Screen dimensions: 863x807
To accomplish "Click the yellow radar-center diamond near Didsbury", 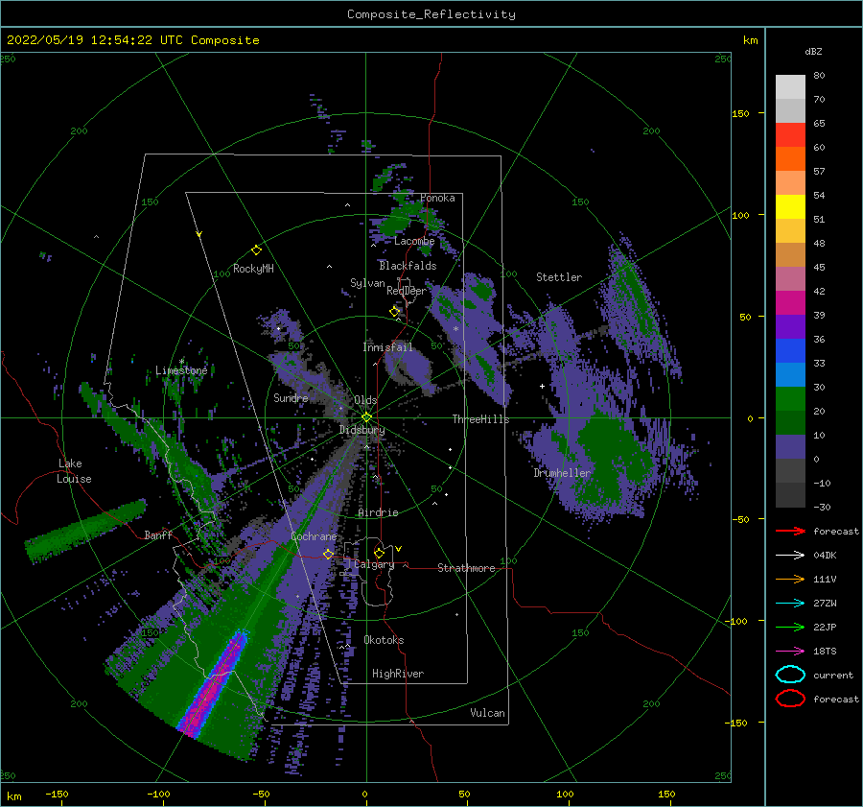I will click(366, 417).
